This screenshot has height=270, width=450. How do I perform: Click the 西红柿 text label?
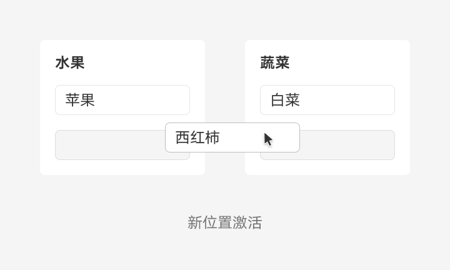197,137
